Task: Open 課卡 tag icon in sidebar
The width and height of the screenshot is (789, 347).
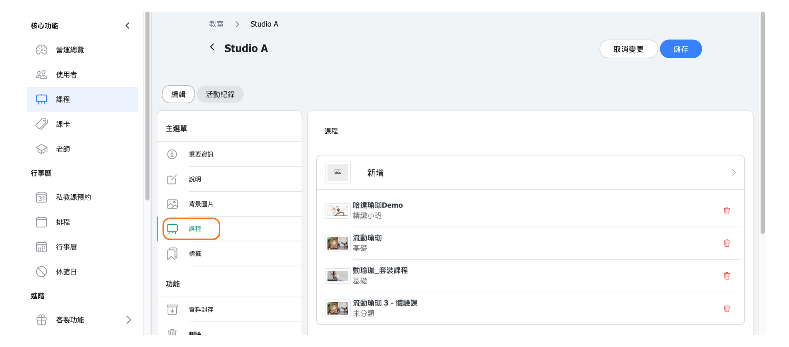Action: coord(42,124)
